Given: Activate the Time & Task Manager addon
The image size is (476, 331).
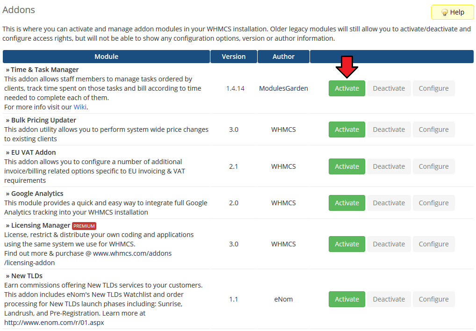Looking at the screenshot, I should [x=346, y=88].
